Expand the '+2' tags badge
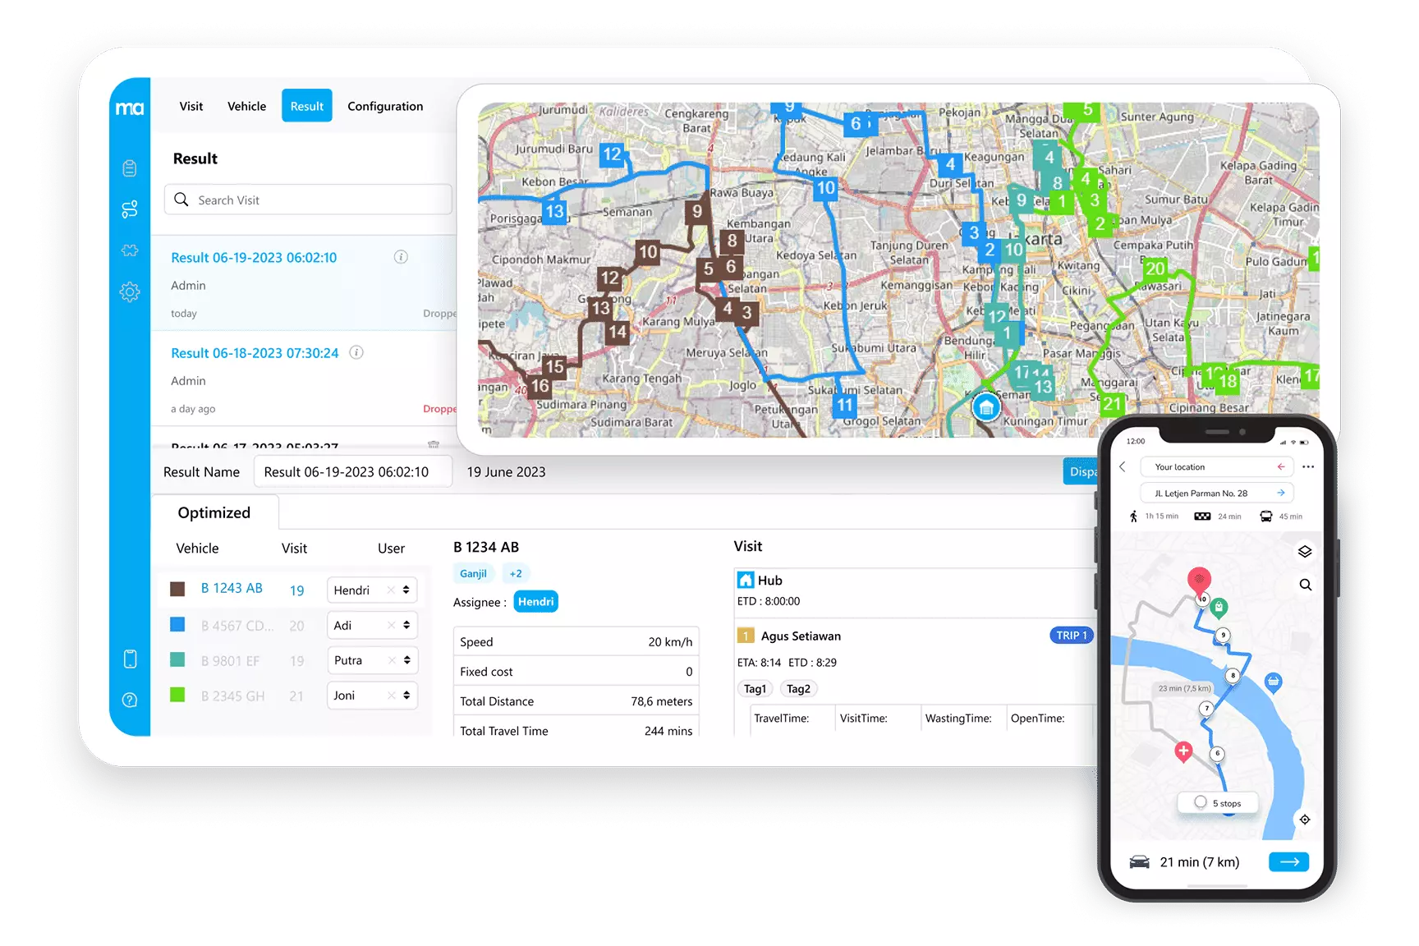Image resolution: width=1419 pixels, height=946 pixels. click(x=516, y=573)
